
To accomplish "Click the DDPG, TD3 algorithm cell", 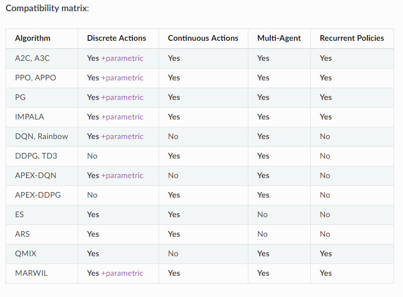I will pyautogui.click(x=36, y=156).
